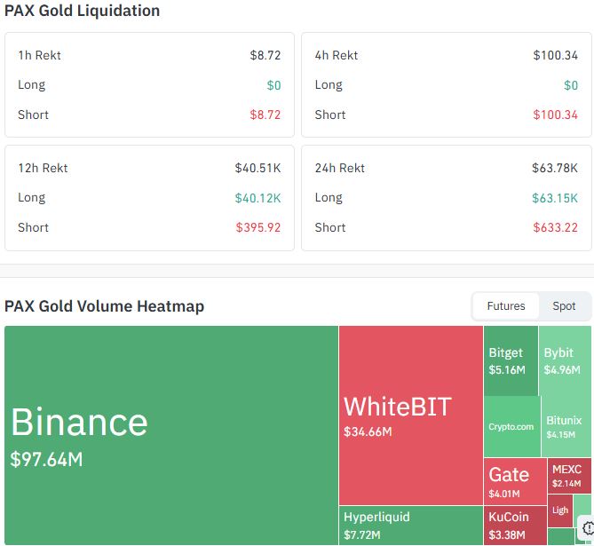Click the 24h Short value $633.22
This screenshot has width=594, height=546.
tap(555, 227)
